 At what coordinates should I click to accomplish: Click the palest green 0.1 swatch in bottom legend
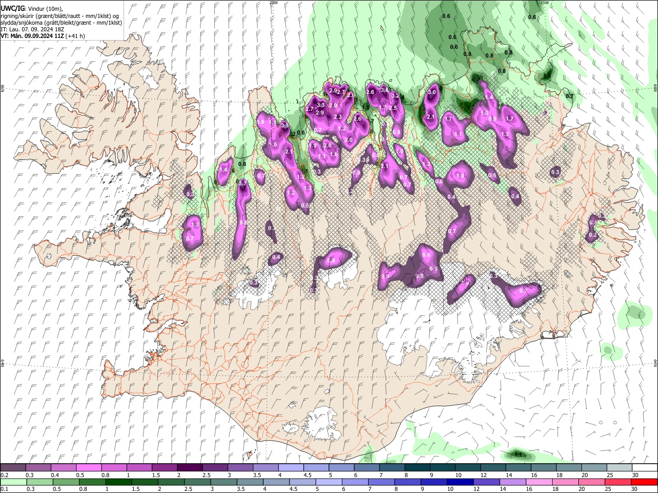[x=13, y=482]
